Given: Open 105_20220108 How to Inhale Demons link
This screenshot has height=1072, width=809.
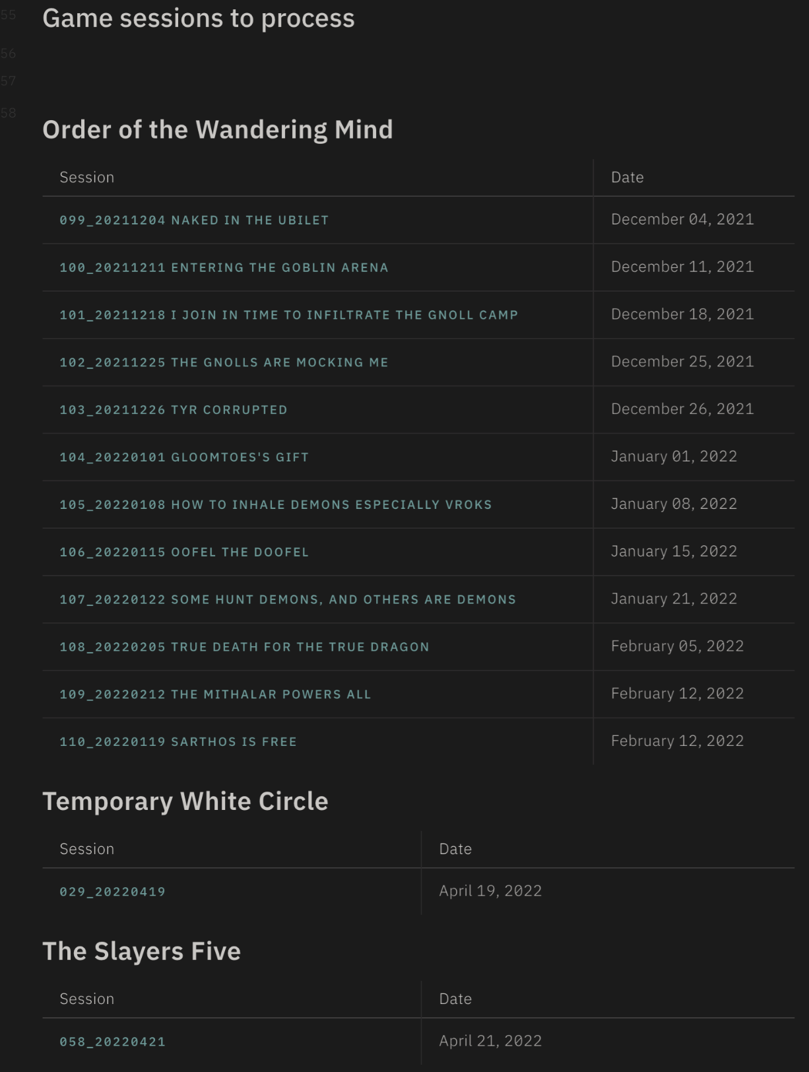Looking at the screenshot, I should coord(276,505).
